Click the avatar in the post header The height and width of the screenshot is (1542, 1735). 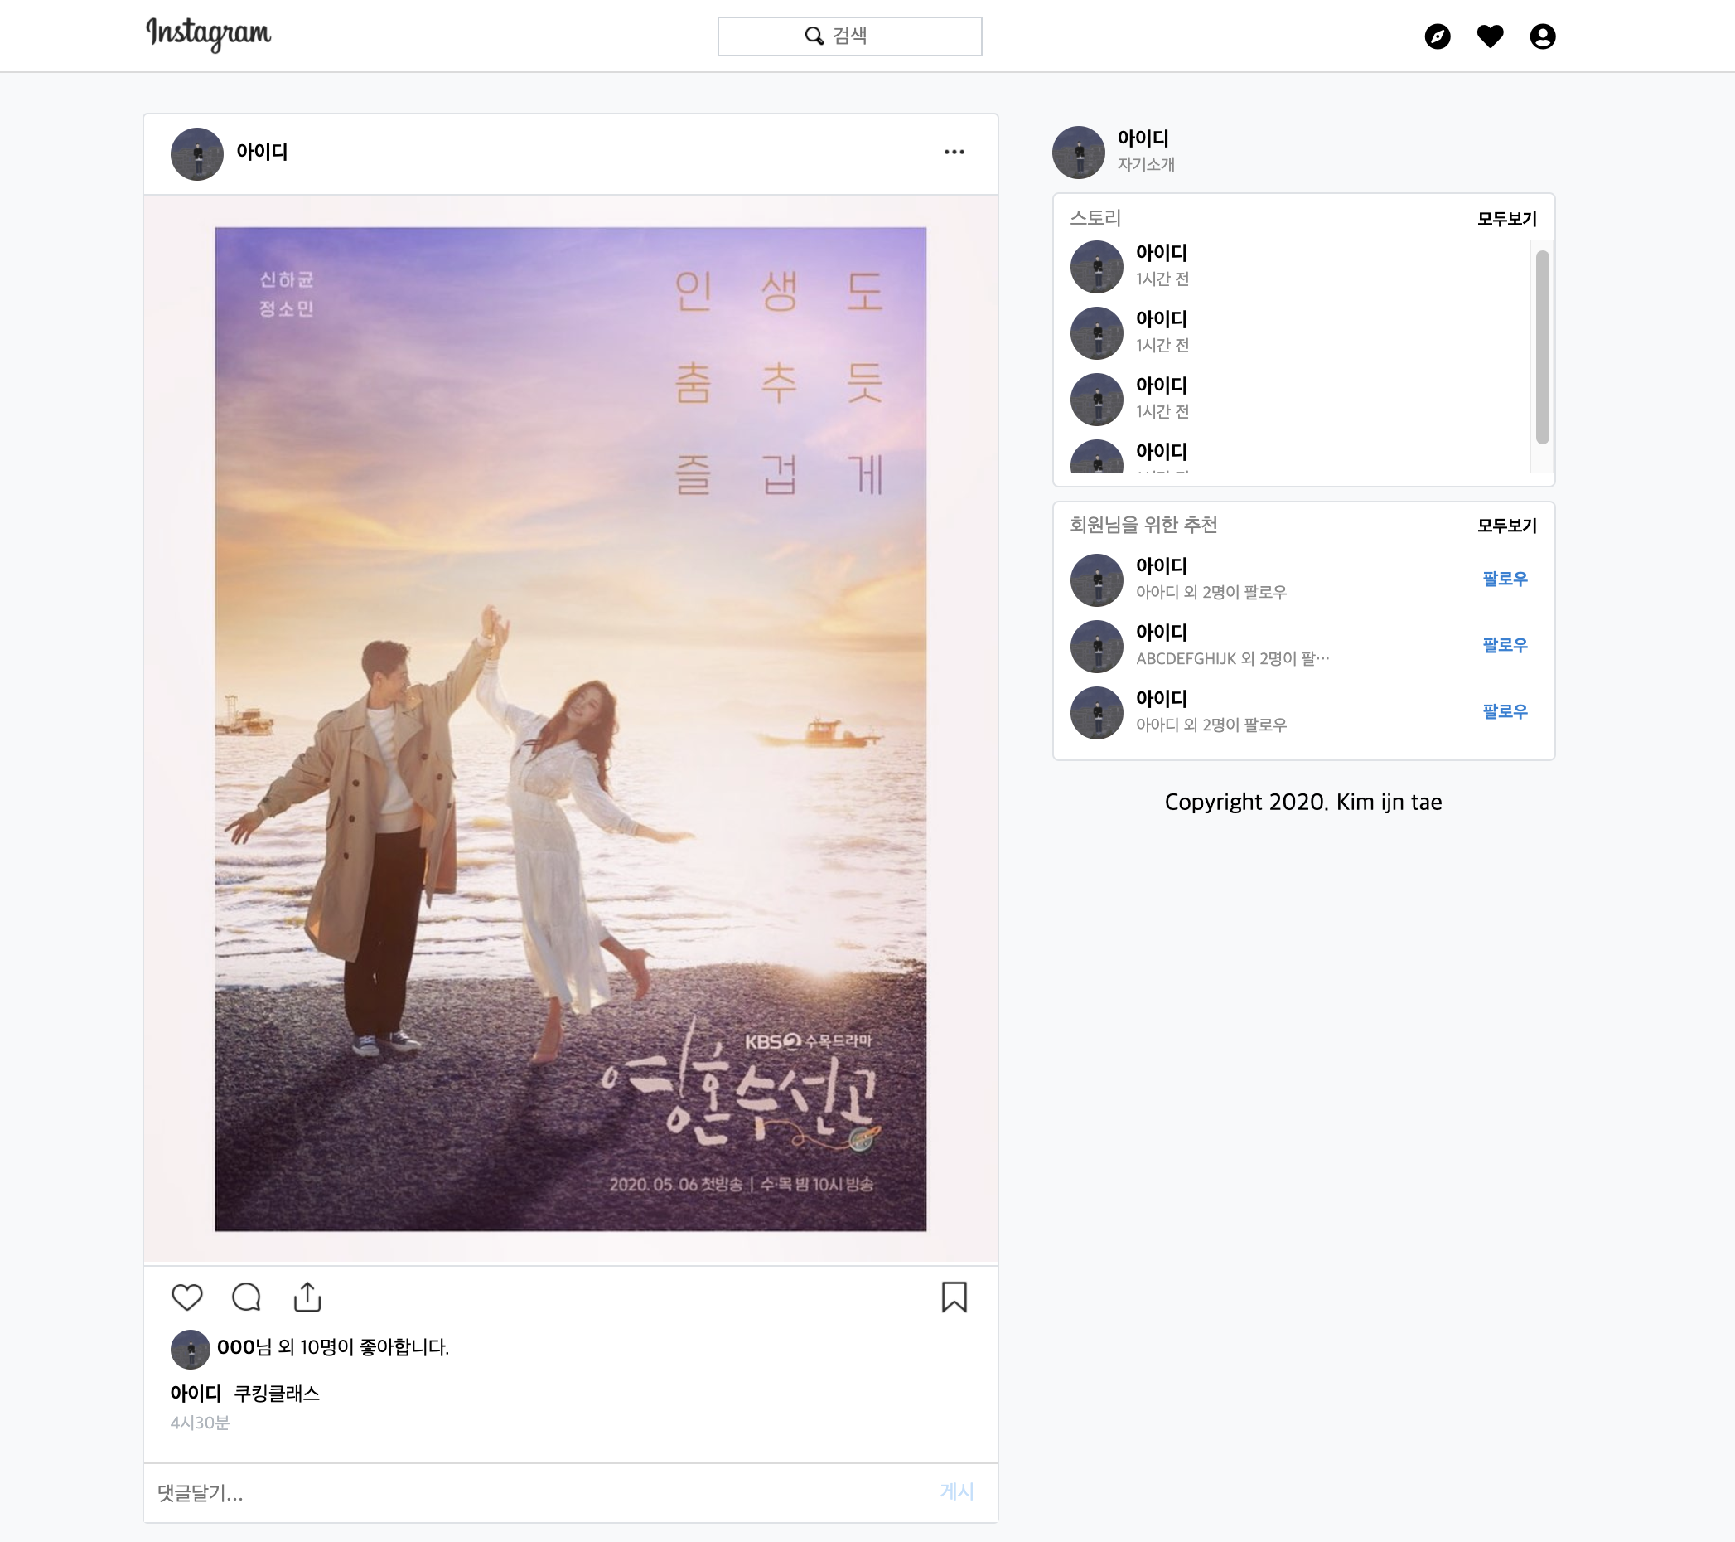197,153
